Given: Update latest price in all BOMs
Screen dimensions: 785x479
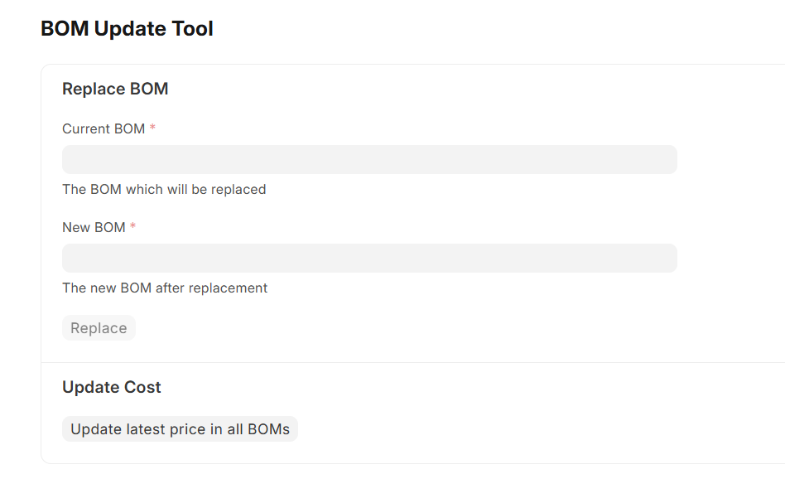Looking at the screenshot, I should tap(180, 429).
